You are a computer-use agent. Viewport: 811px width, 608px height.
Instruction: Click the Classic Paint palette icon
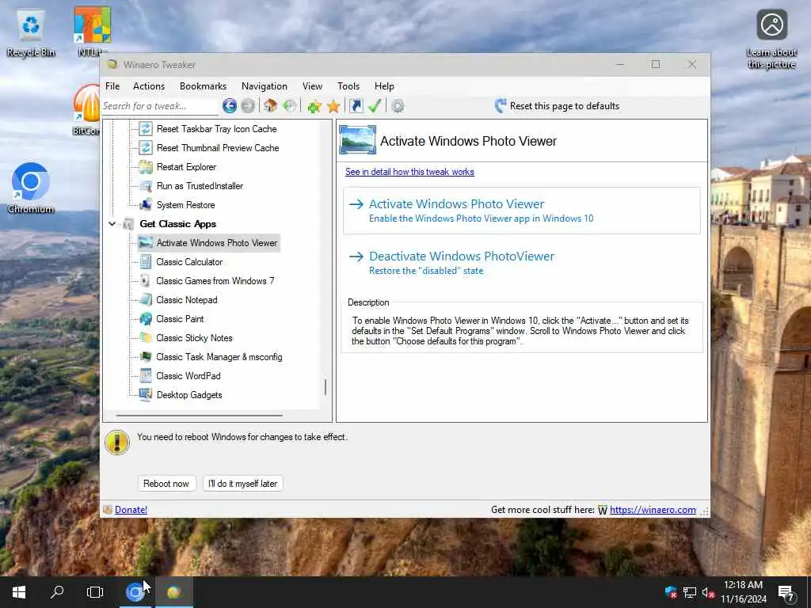(x=146, y=319)
